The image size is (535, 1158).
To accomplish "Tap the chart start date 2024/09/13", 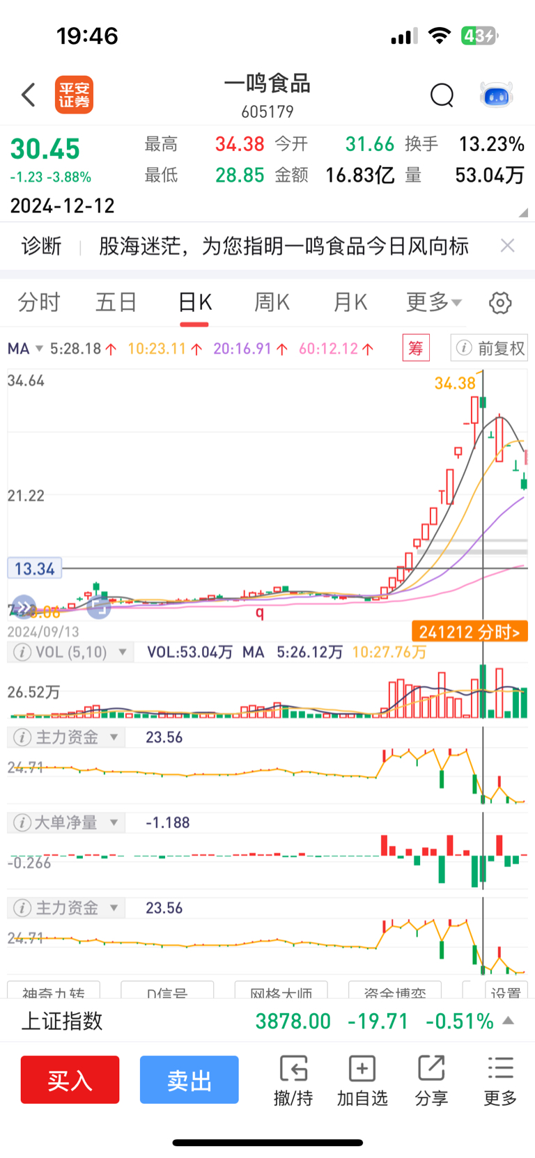I will point(43,632).
